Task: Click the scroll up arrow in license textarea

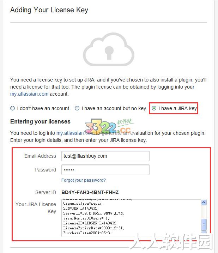Action: 204,202
